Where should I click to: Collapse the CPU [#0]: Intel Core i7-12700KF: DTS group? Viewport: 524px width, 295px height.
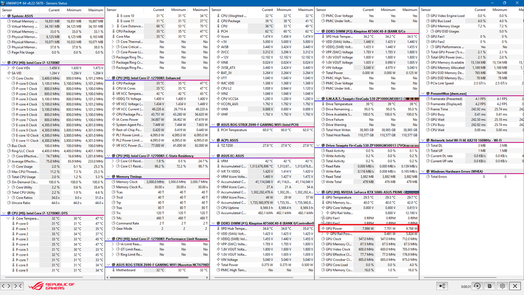click(x=4, y=213)
